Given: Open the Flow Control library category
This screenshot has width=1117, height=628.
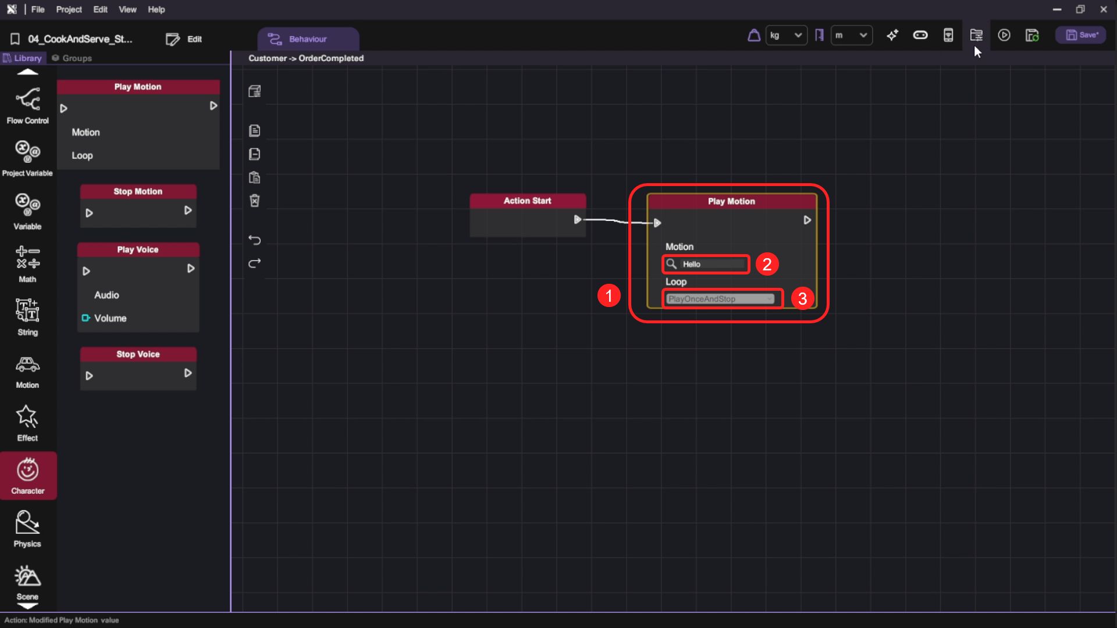Looking at the screenshot, I should [27, 105].
